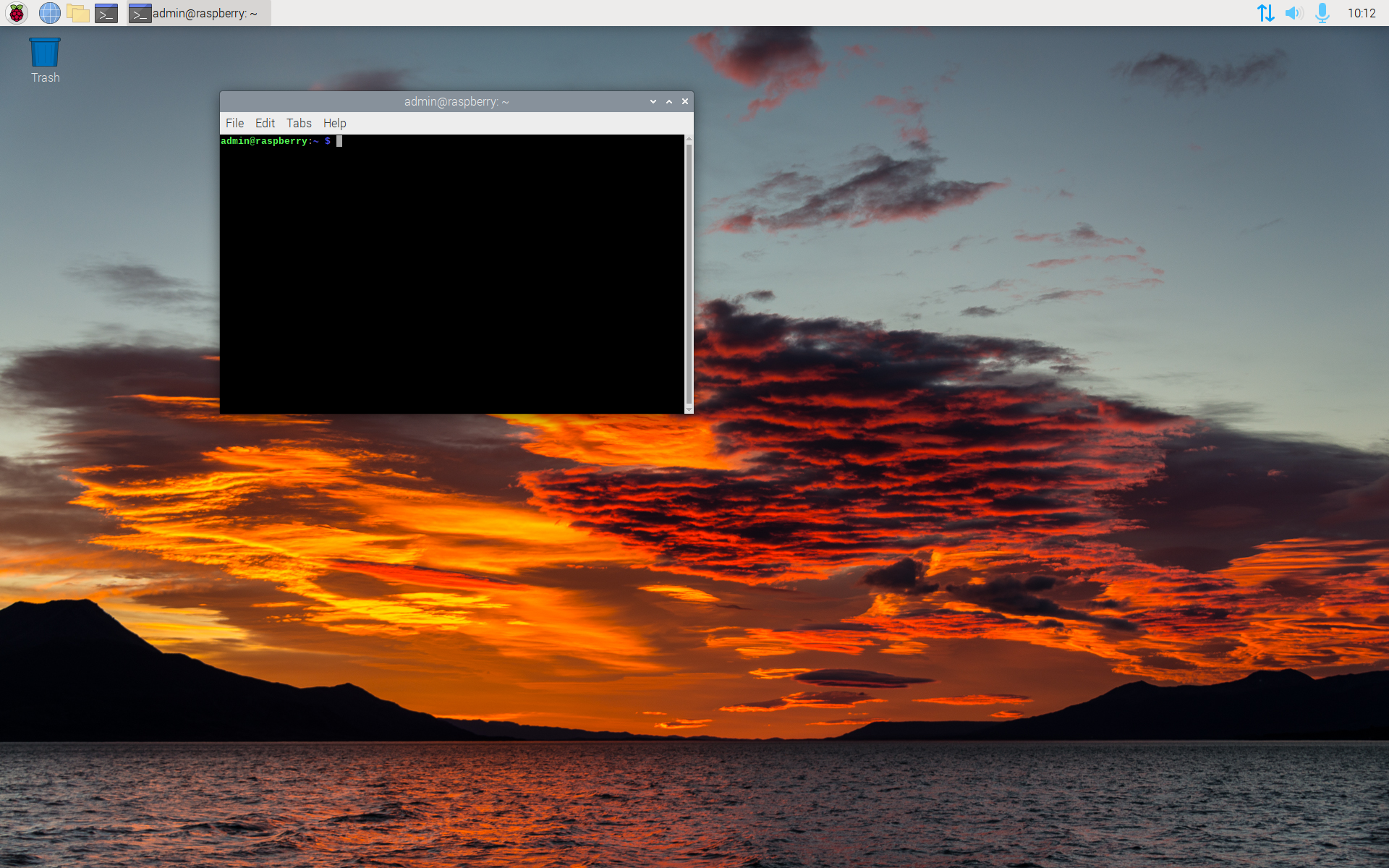Minimize the terminal with down-chevron button

pos(653,102)
